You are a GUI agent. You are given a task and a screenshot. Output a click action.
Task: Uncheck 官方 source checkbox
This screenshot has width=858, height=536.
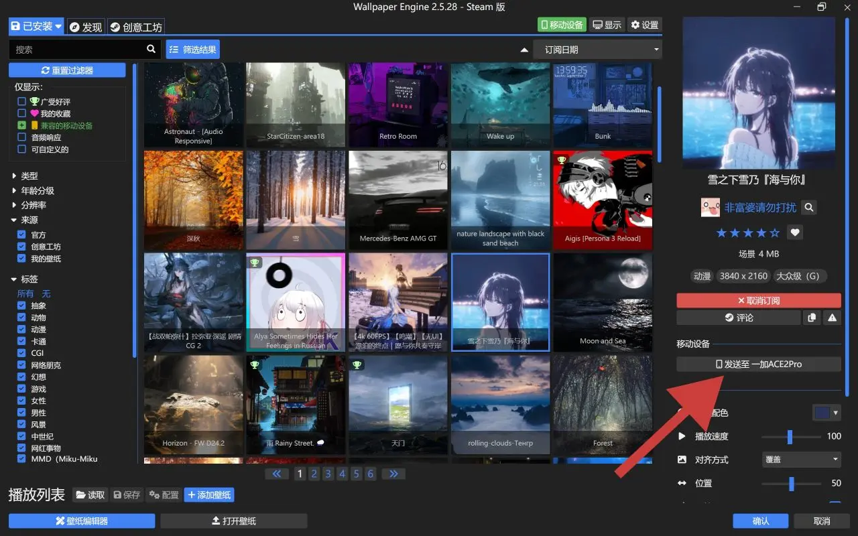click(x=22, y=235)
